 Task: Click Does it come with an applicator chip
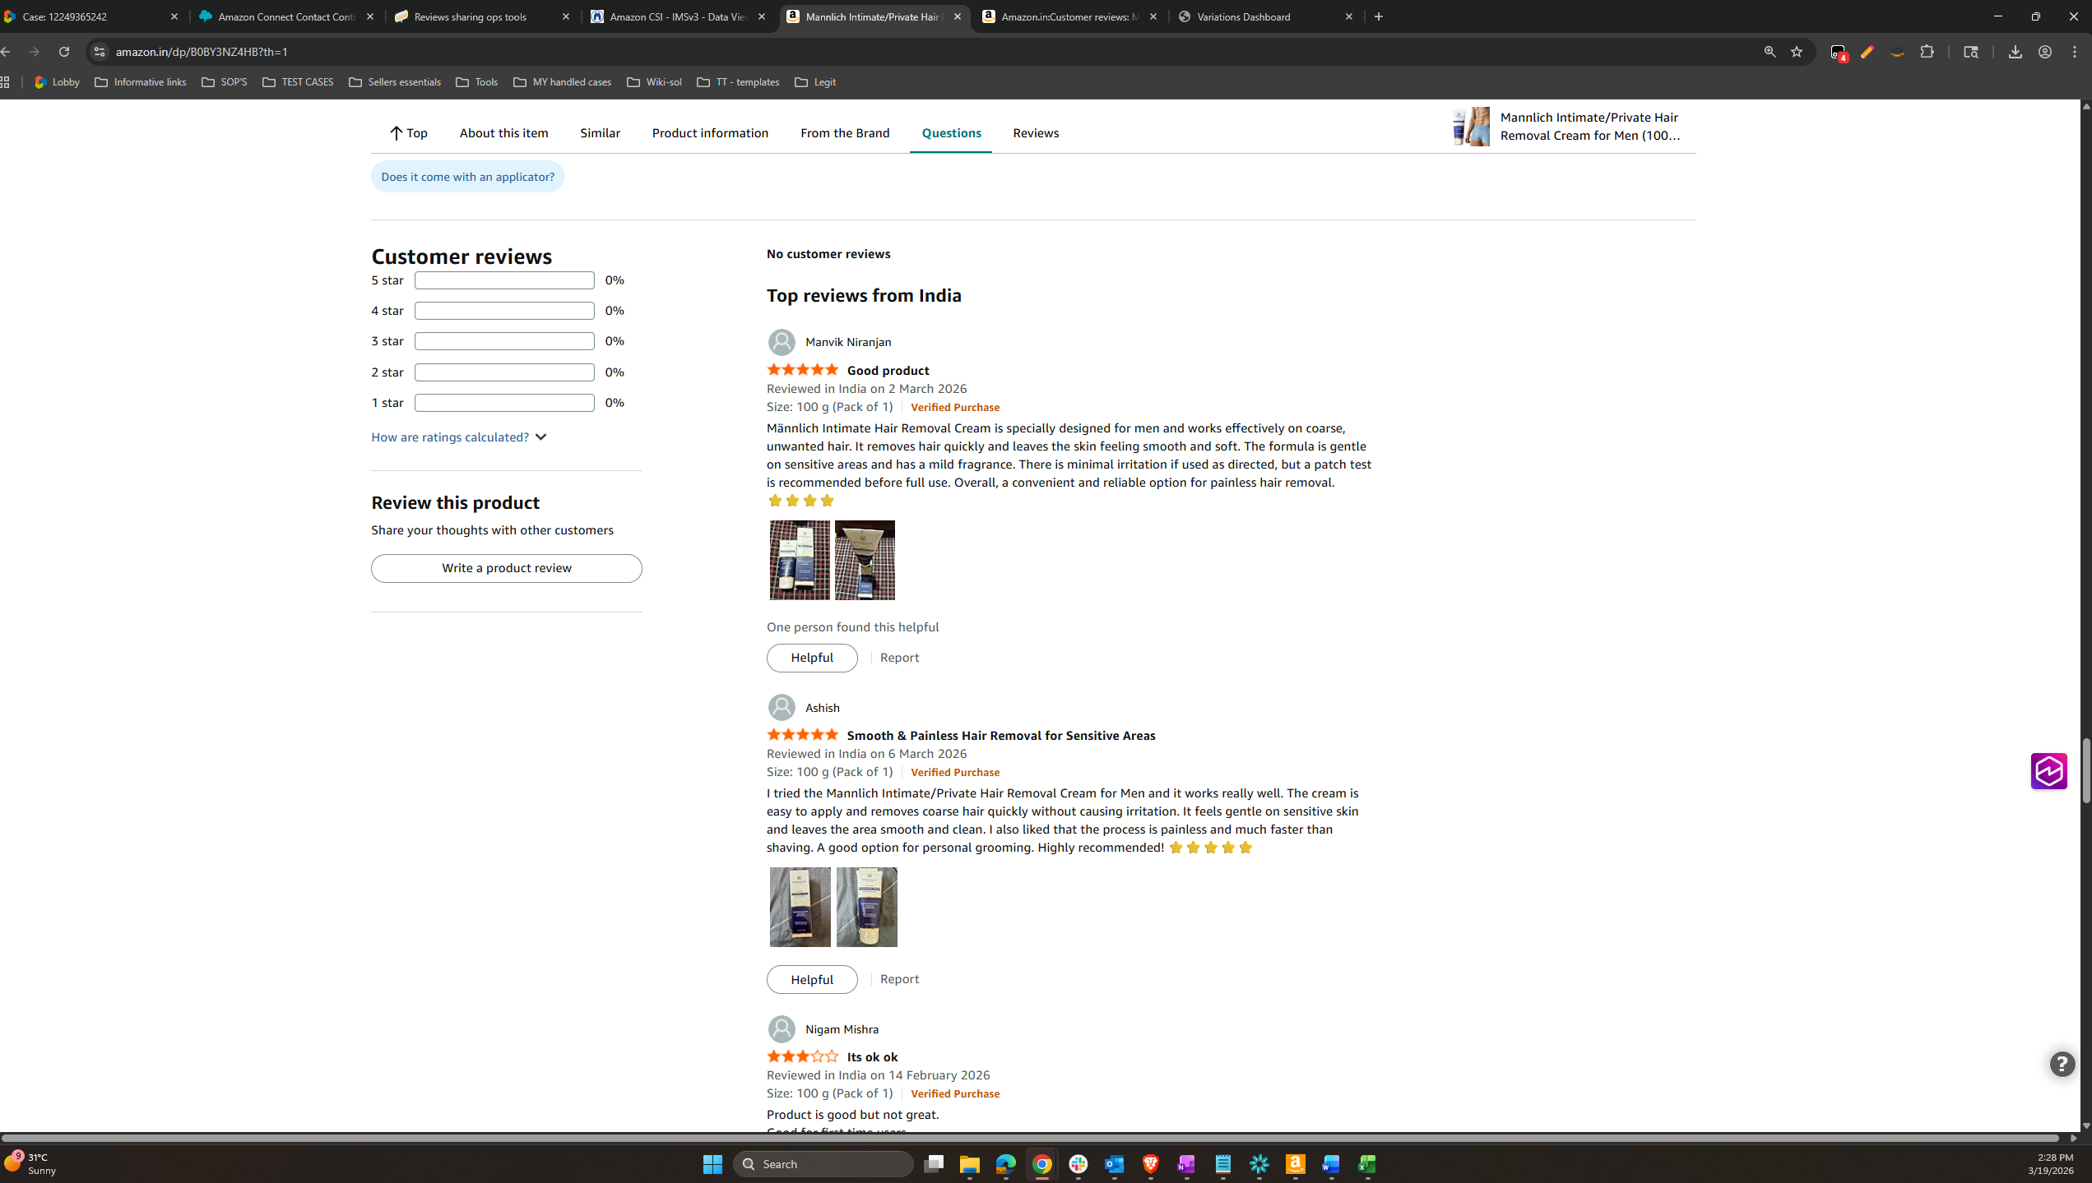(467, 177)
